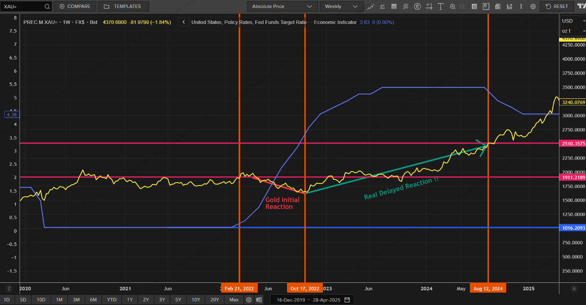Viewport: 586px width, 305px height.
Task: Select the 10Y time range
Action: coord(196,300)
